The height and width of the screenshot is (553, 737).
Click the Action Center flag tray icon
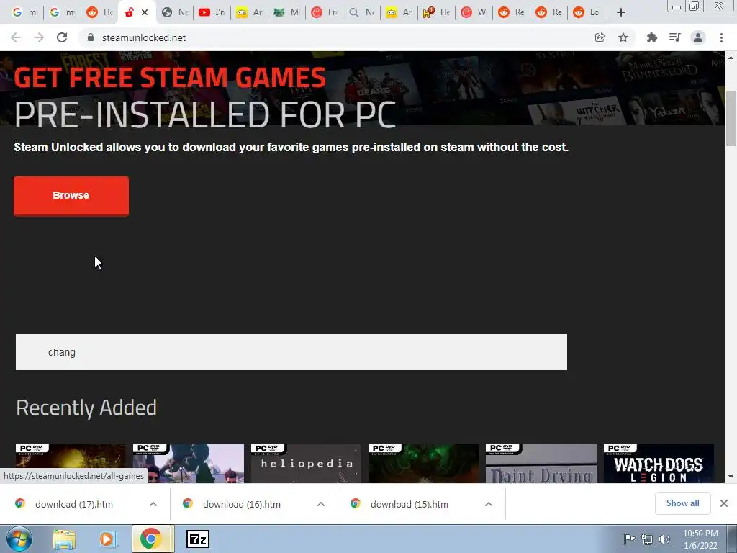point(628,539)
